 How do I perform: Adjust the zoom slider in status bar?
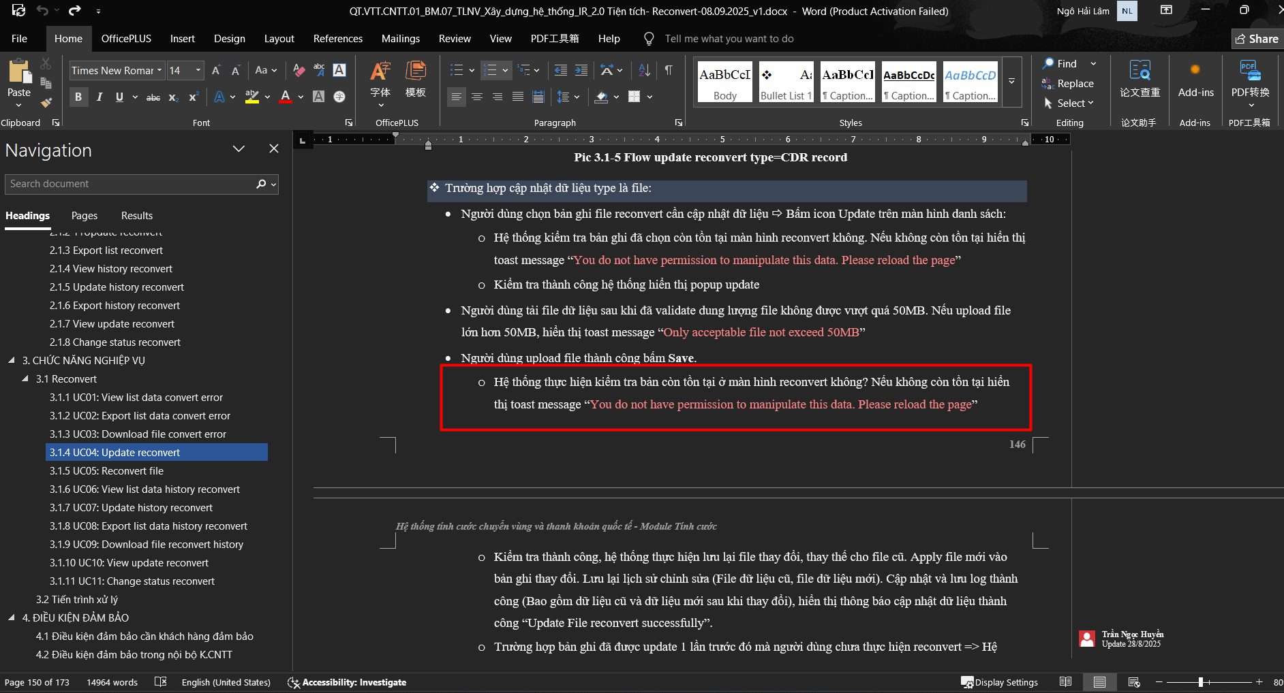pos(1201,682)
